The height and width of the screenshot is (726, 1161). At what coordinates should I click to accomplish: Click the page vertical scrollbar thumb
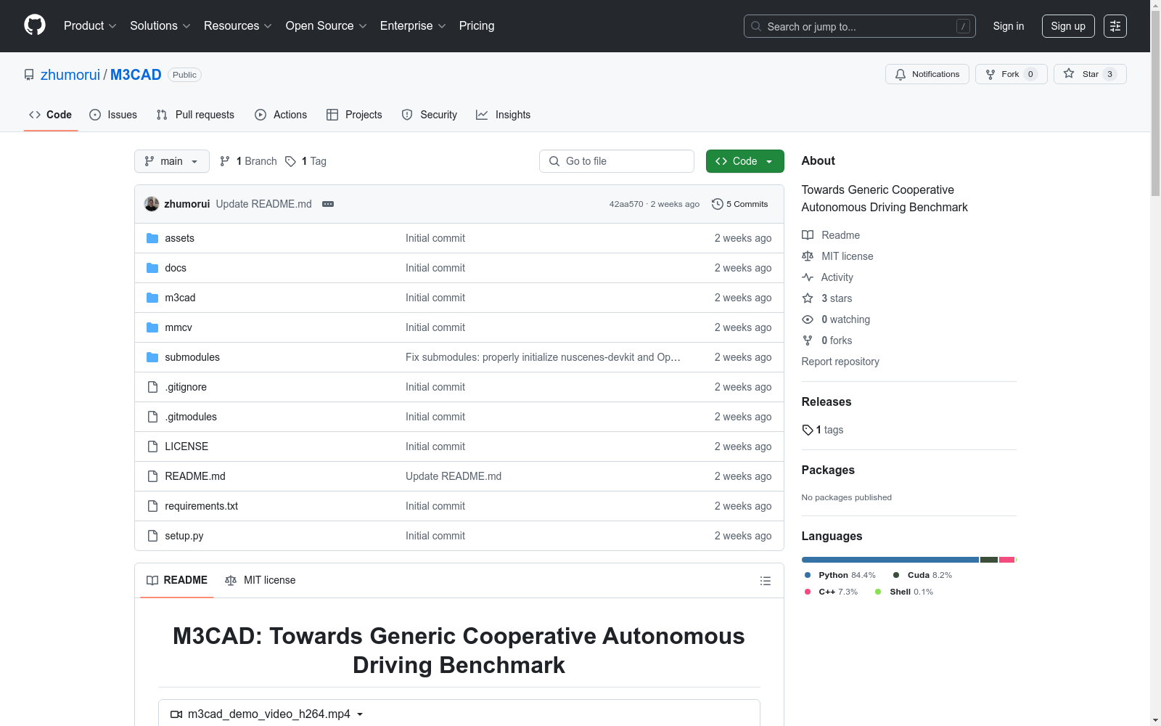(x=1155, y=103)
